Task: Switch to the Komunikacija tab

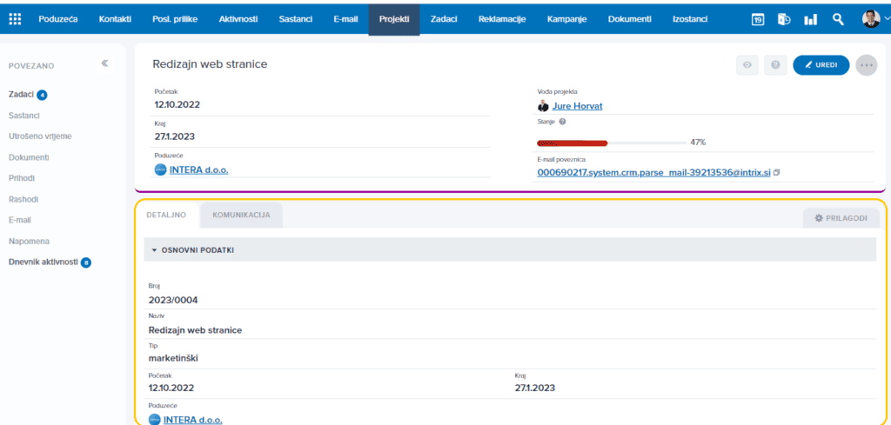Action: [242, 216]
